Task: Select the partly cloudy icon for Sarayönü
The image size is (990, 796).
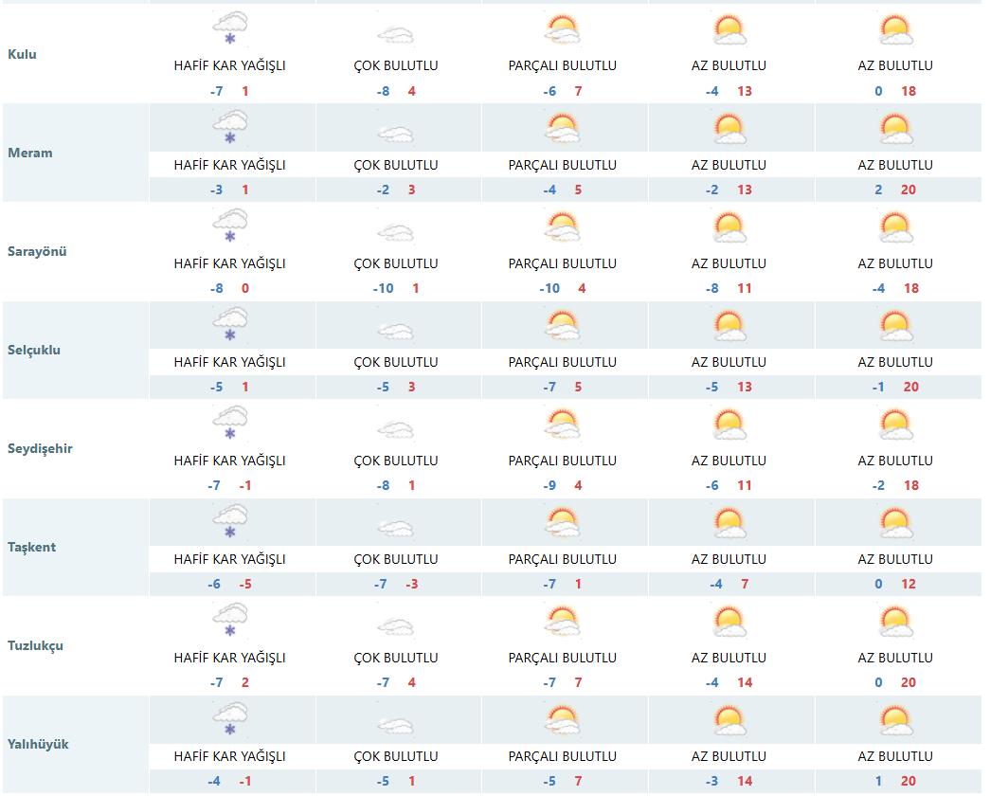Action: [563, 227]
